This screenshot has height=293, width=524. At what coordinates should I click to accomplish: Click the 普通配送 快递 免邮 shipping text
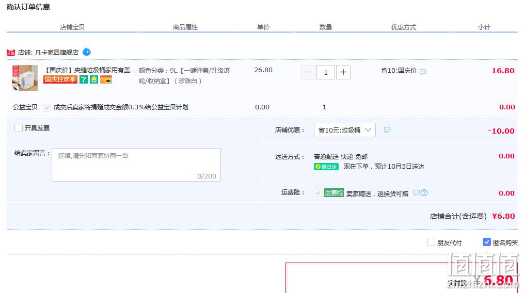[x=341, y=157]
